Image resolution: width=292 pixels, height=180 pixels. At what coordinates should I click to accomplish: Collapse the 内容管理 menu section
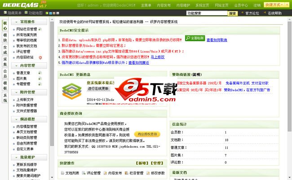click(x=29, y=65)
